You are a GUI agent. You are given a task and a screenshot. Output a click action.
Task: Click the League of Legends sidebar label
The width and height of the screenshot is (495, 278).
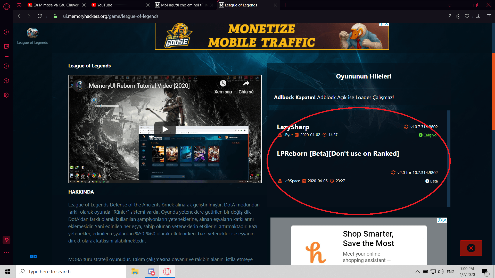[32, 43]
